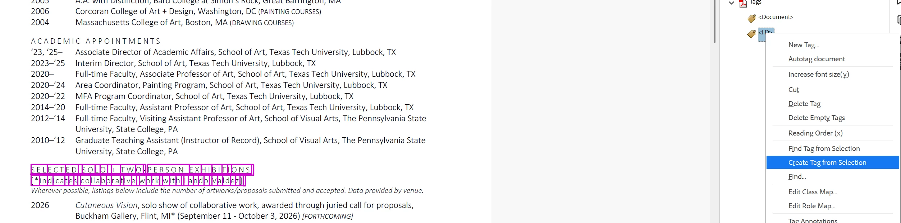Collapse the Tags tree root chevron
The height and width of the screenshot is (223, 901).
click(731, 3)
